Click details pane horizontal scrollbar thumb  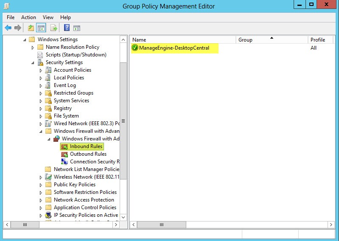[162, 224]
